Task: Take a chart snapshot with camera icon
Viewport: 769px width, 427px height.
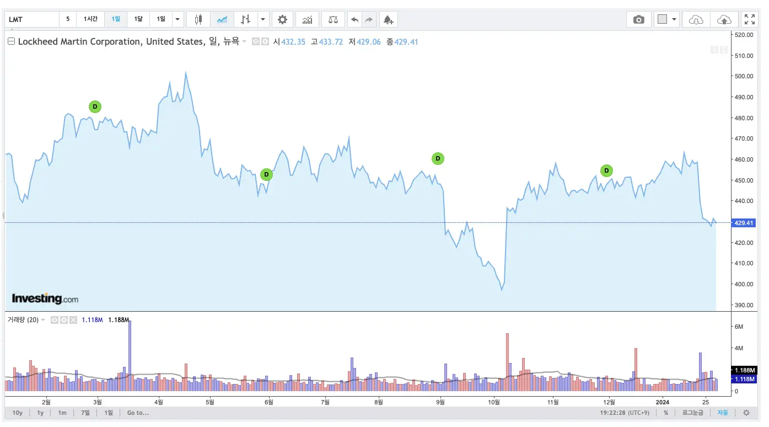Action: click(639, 19)
